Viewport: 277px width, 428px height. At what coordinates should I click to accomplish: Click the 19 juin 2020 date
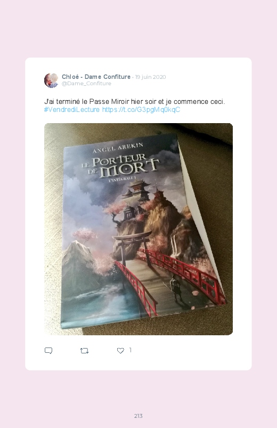150,77
